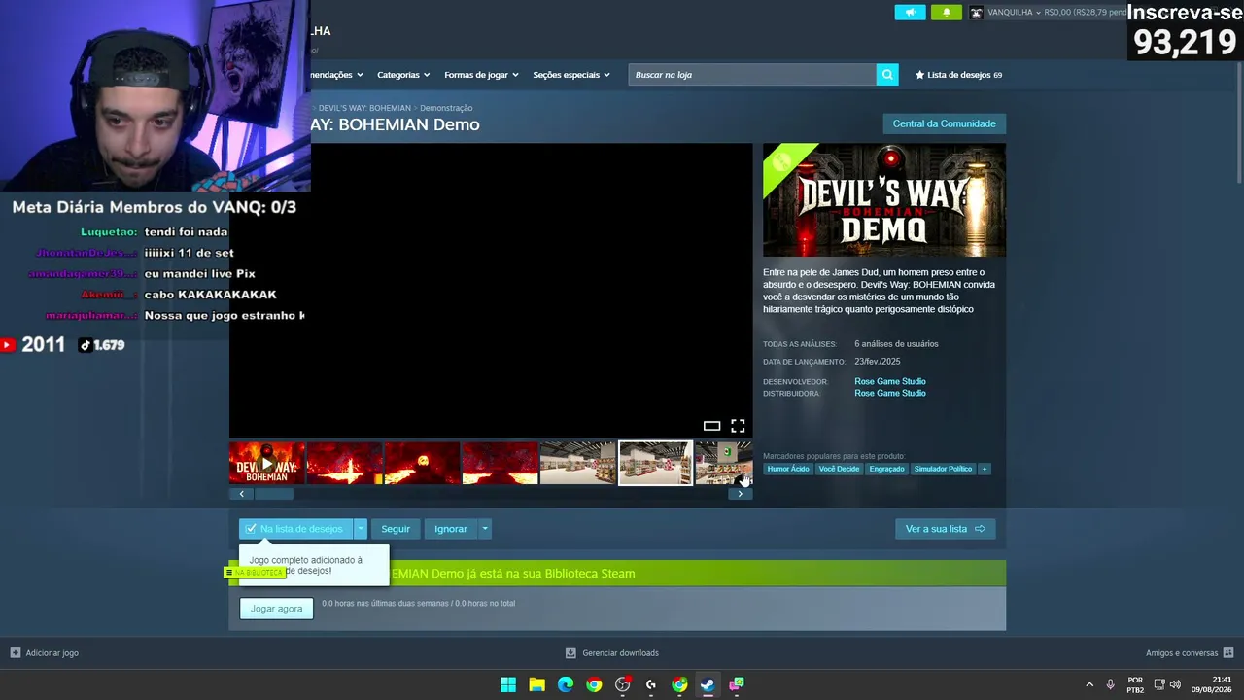Viewport: 1244px width, 700px height.
Task: Open the pink chat app in the taskbar
Action: tap(737, 684)
